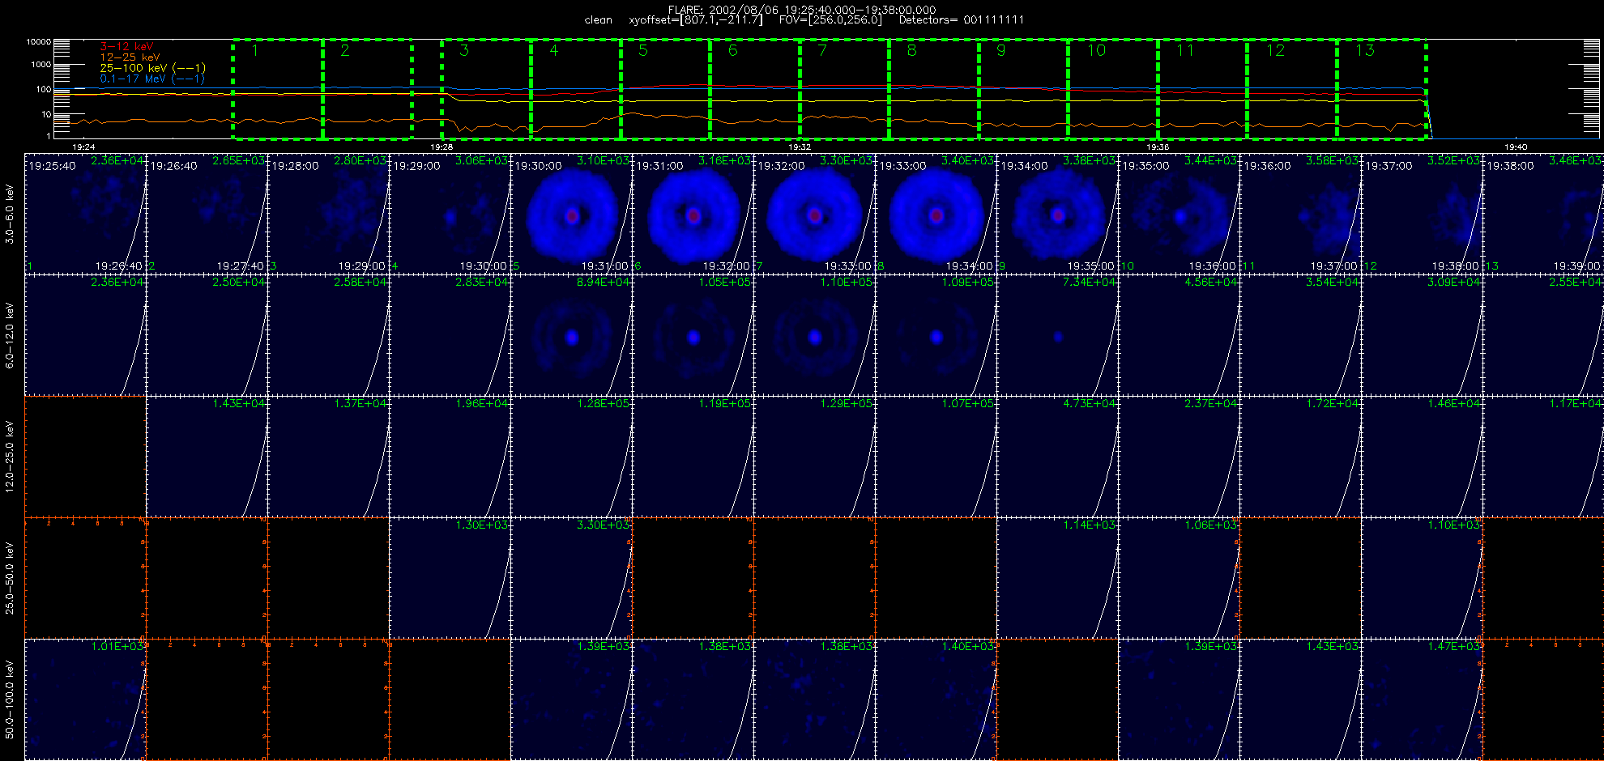Open the 50.0-100.0 keV image labeled 1.01E+03
The image size is (1604, 761).
(86, 699)
